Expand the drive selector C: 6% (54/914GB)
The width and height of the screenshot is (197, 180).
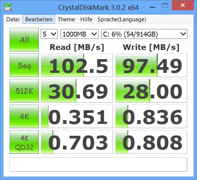(144, 34)
